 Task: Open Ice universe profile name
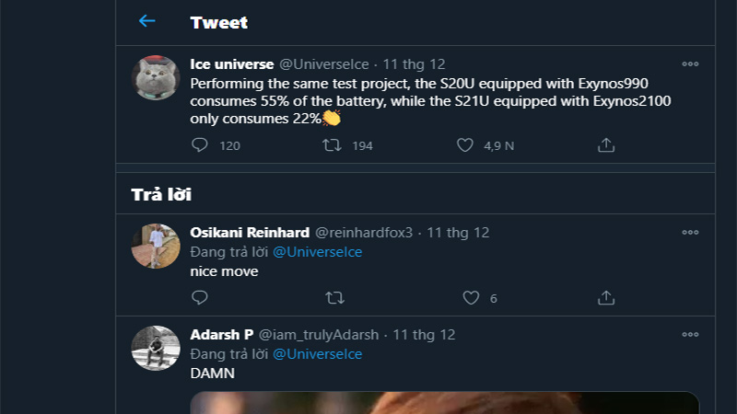coord(231,64)
